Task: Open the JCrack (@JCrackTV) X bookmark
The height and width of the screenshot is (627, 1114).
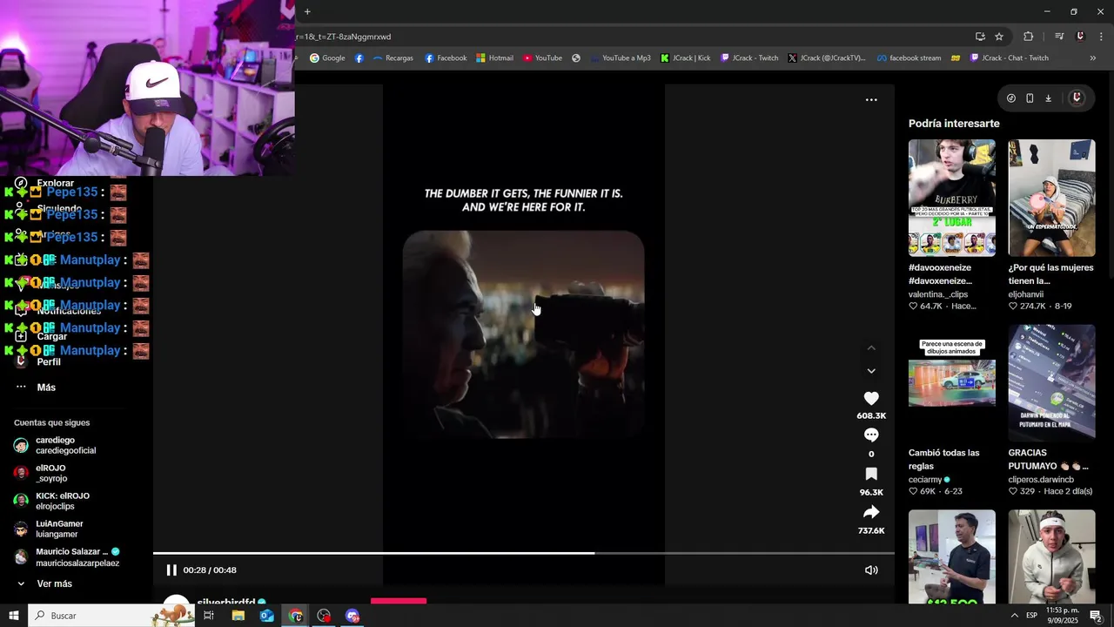Action: click(827, 58)
